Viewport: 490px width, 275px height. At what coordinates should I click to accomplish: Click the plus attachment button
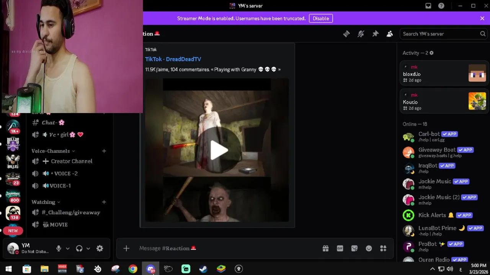[x=126, y=248]
